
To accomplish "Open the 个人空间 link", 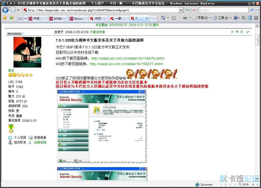I will [20, 137].
